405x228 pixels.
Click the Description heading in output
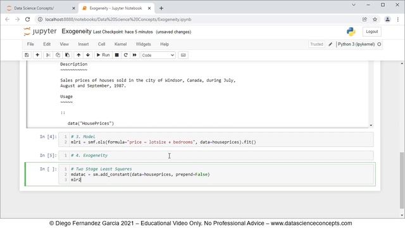[x=74, y=64]
